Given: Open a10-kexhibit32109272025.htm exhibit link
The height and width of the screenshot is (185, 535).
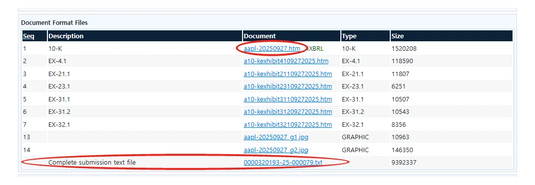Looking at the screenshot, I should click(x=287, y=124).
